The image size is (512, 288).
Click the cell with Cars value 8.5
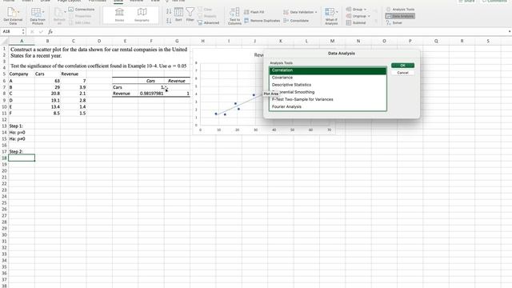47,114
